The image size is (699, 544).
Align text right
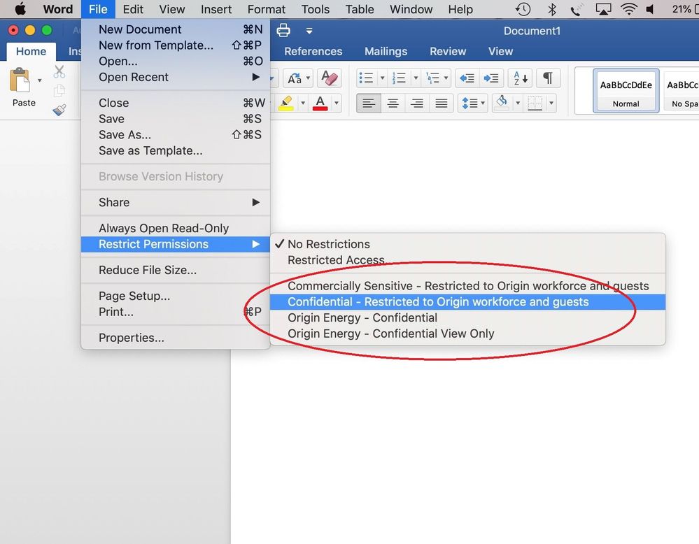[x=417, y=103]
